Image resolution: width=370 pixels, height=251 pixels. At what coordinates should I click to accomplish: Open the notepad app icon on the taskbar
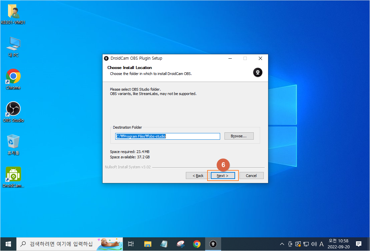pyautogui.click(x=164, y=244)
